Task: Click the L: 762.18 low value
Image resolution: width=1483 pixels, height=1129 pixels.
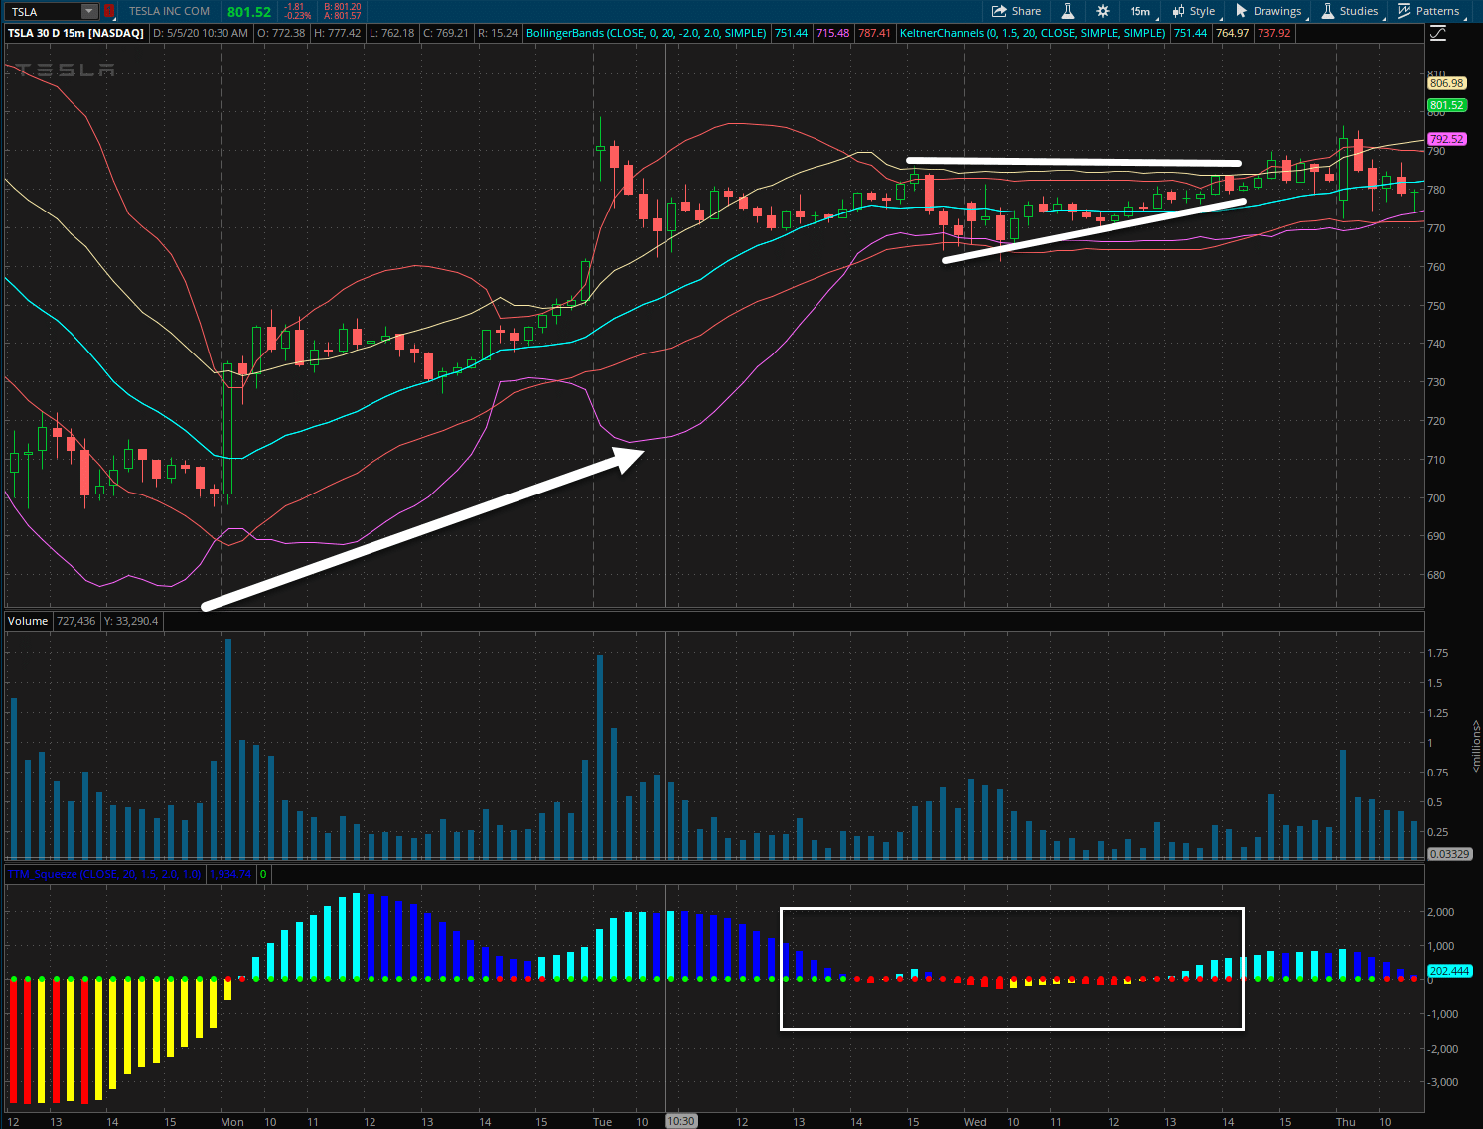Action: pos(391,33)
